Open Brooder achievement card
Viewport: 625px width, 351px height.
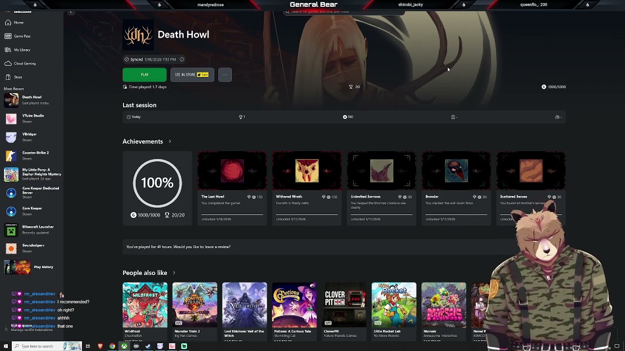(456, 188)
